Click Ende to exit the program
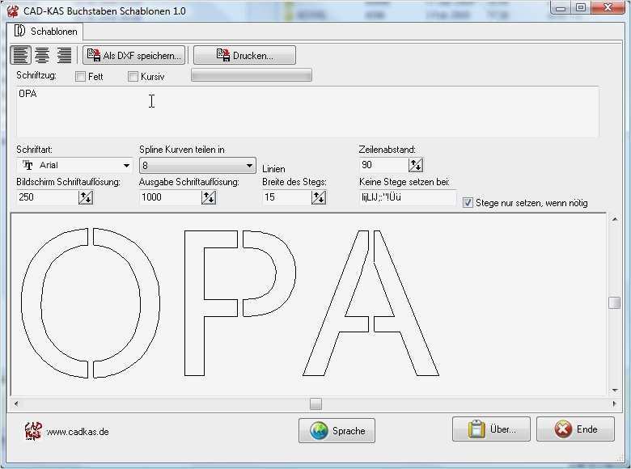 [575, 429]
